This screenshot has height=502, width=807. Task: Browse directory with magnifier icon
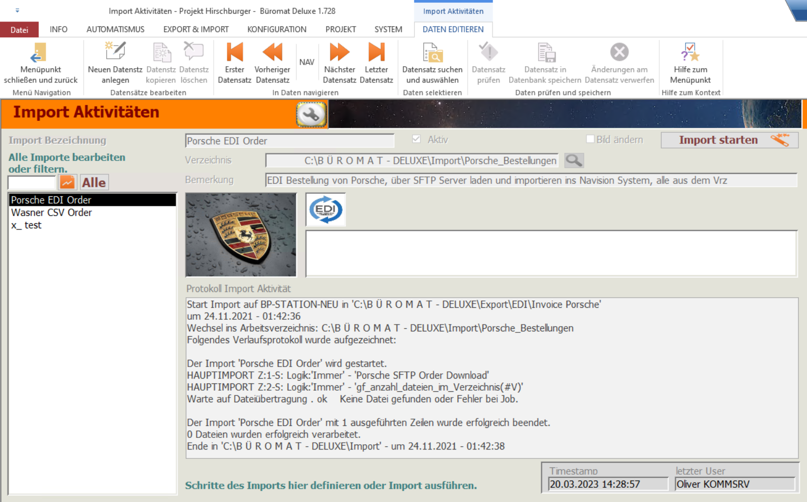tap(574, 161)
